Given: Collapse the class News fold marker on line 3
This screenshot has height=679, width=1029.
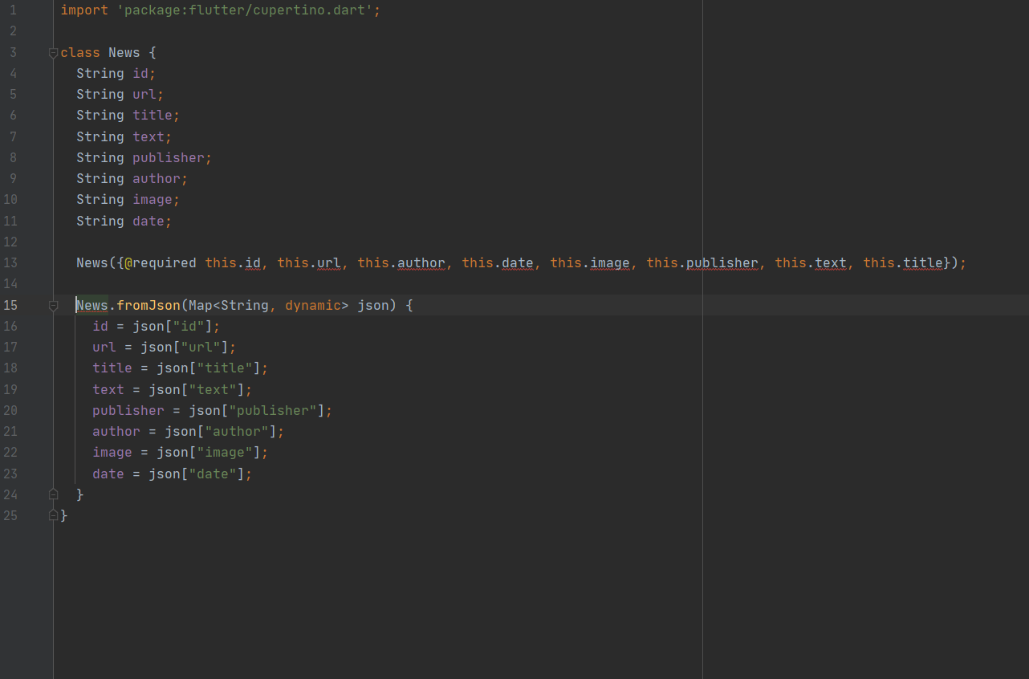Looking at the screenshot, I should 53,53.
